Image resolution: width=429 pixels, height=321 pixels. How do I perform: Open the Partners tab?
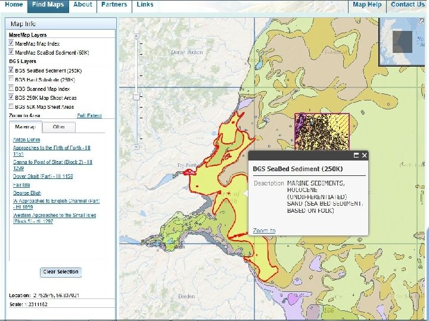click(114, 5)
